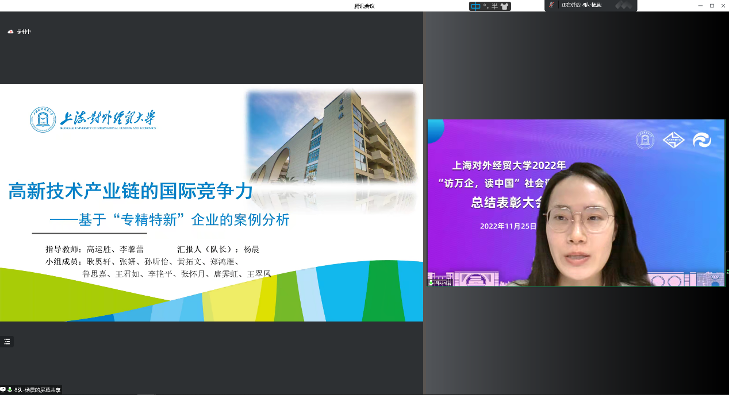Click the cloud recording status icon

click(10, 32)
